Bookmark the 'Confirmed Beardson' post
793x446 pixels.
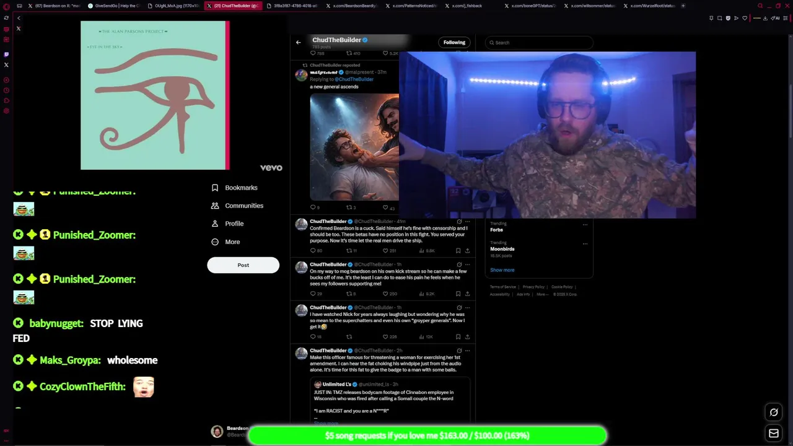[x=458, y=251]
